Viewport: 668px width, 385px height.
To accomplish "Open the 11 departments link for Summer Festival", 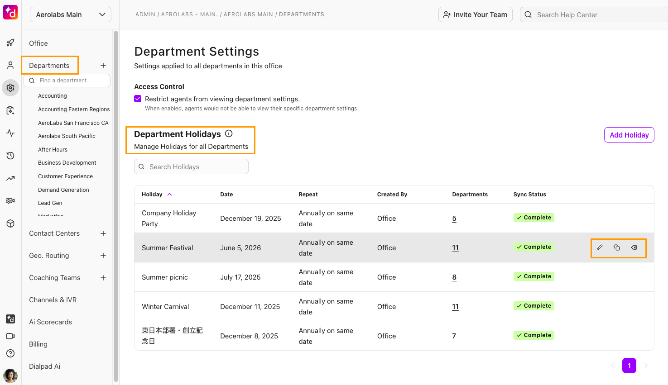I will coord(455,248).
